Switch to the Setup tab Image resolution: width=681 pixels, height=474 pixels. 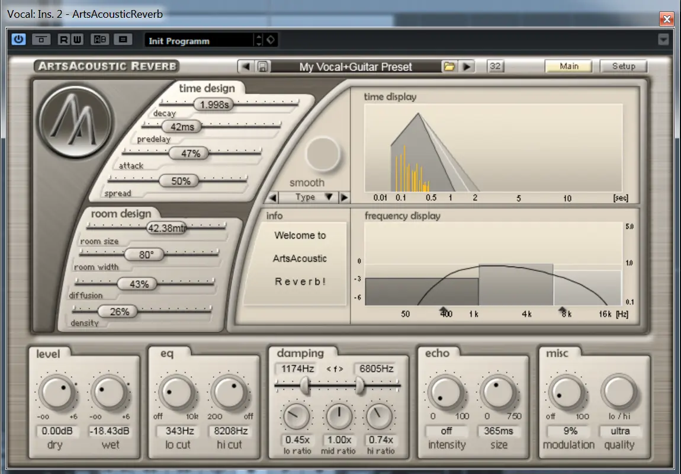point(623,66)
